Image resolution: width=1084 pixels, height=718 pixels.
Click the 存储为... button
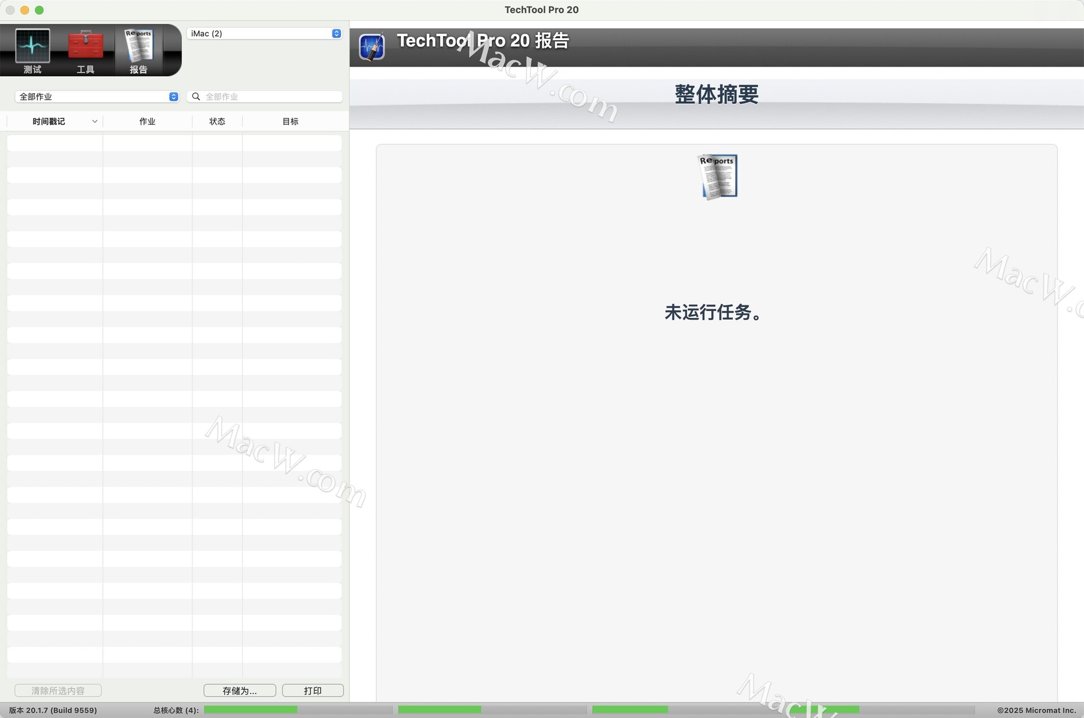click(x=240, y=690)
